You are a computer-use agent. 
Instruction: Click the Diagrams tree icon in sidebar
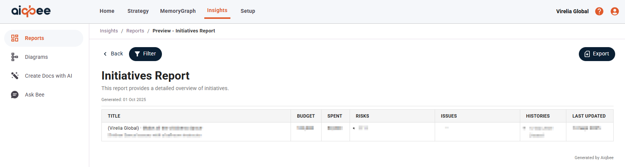15,57
